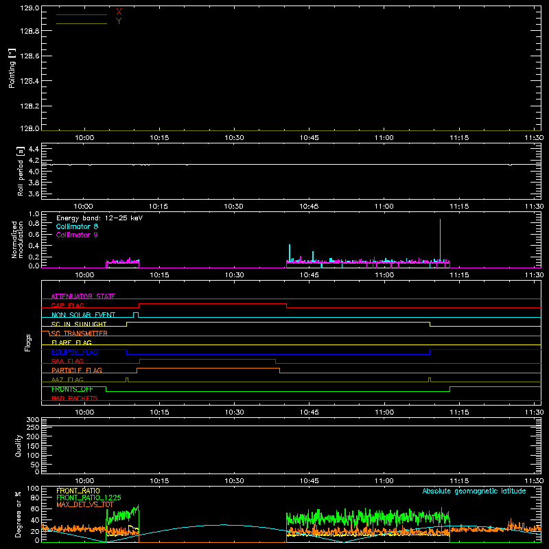Click the blue ECLIPSE_FLAG label
The image size is (549, 549).
[75, 352]
